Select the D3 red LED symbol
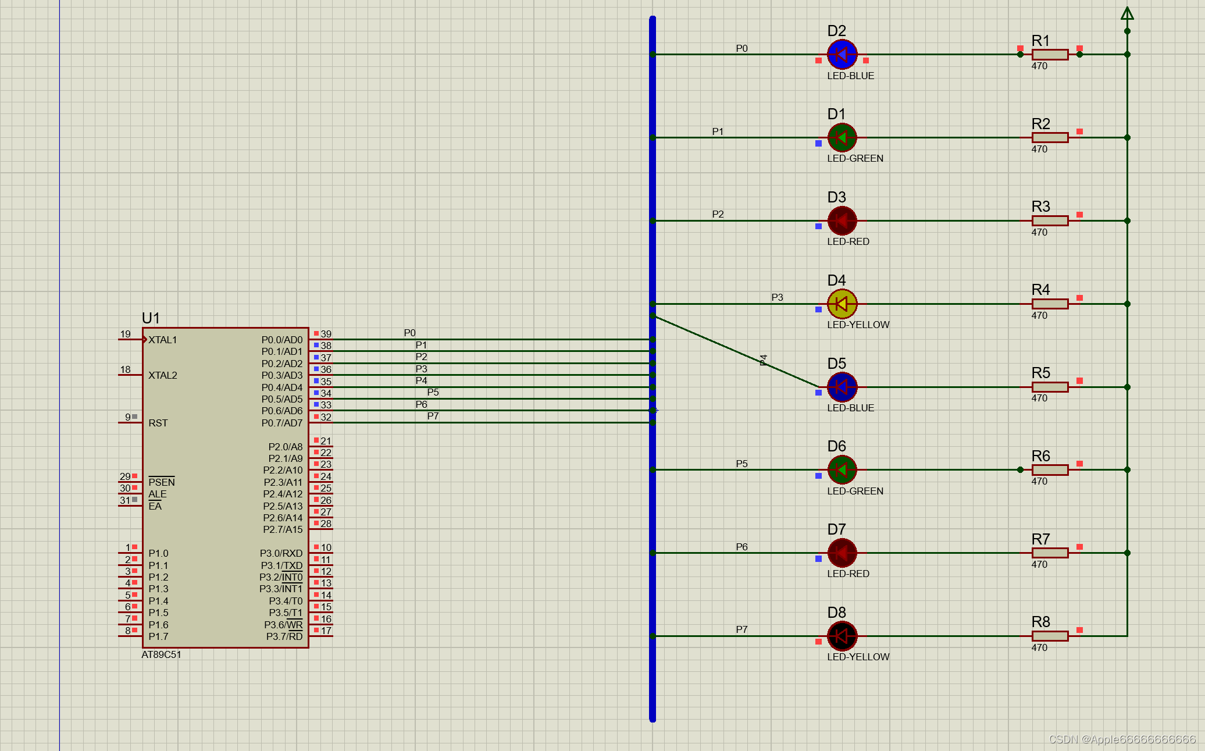Image resolution: width=1205 pixels, height=751 pixels. point(842,221)
